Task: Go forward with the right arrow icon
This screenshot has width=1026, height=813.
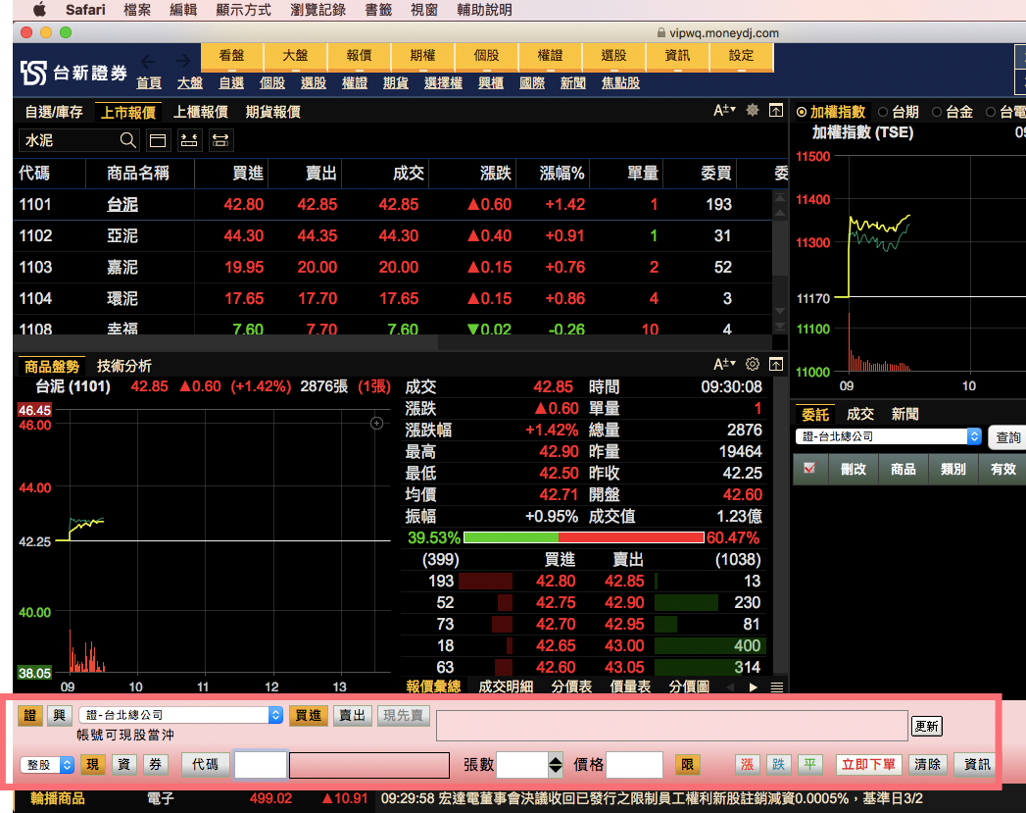Action: coord(183,62)
